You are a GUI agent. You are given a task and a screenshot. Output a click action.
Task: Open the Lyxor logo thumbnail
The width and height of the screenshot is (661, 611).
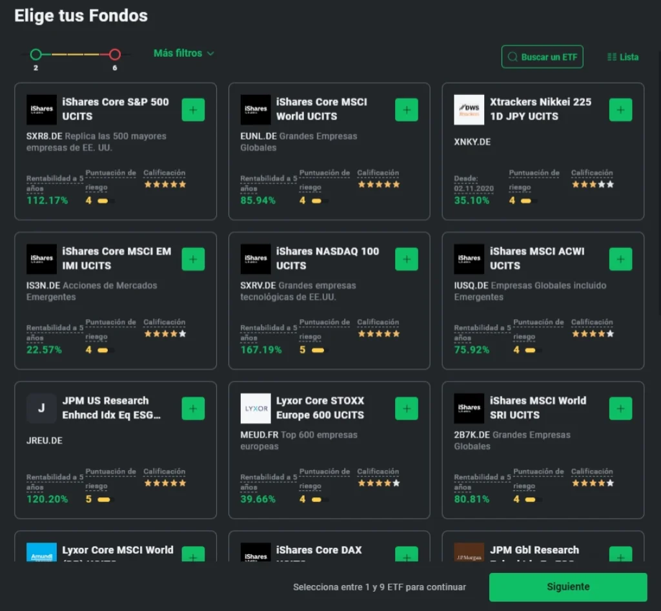[x=256, y=408]
